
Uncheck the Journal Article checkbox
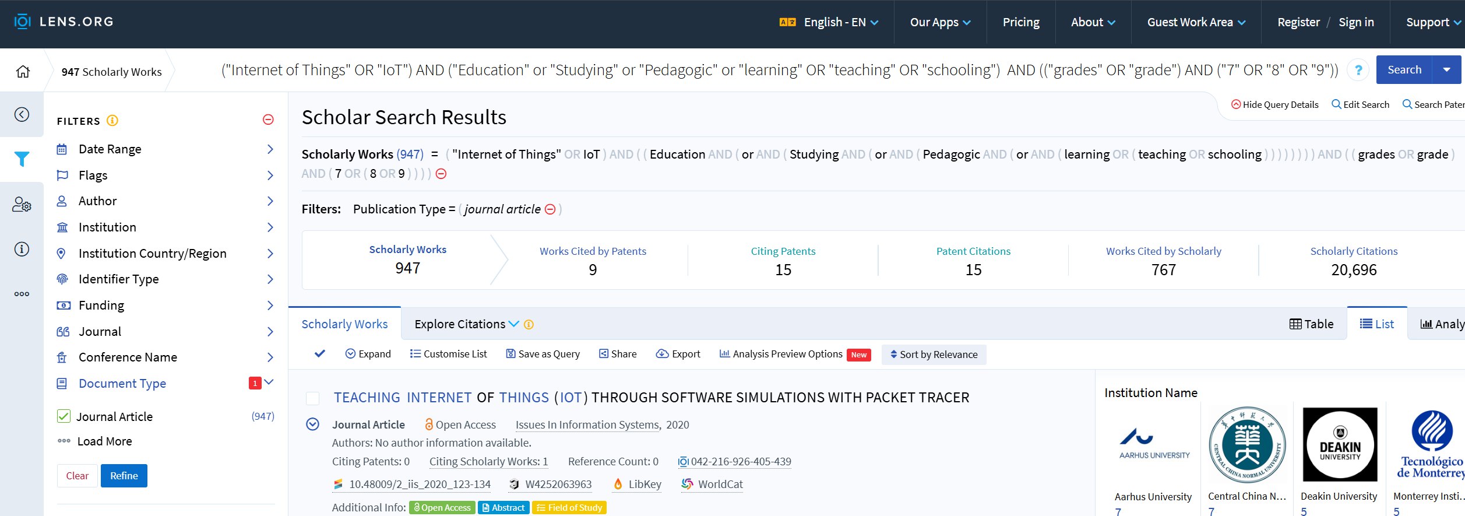coord(64,416)
